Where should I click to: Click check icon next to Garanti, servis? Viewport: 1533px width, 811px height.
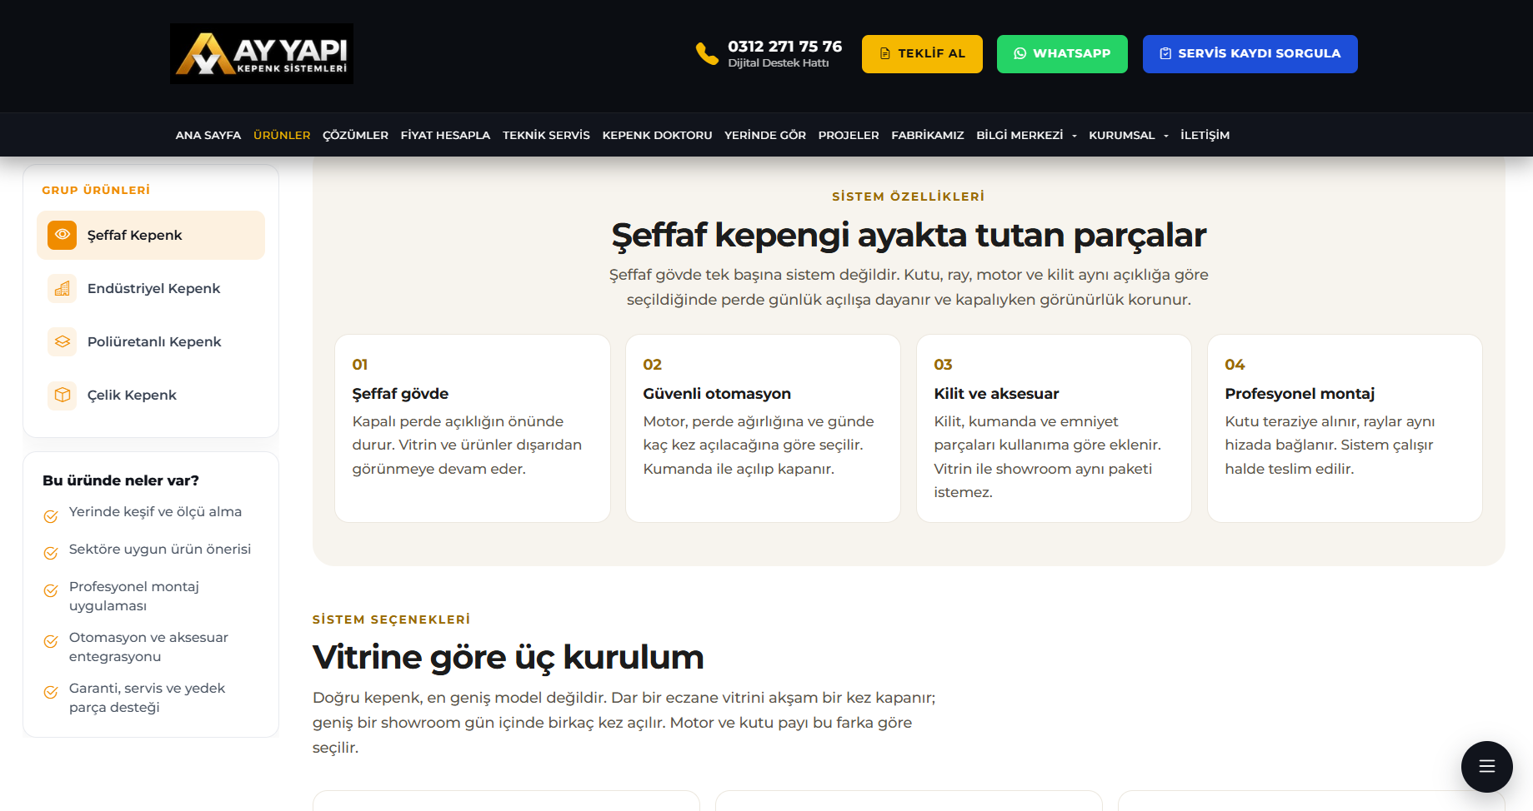pyautogui.click(x=51, y=692)
